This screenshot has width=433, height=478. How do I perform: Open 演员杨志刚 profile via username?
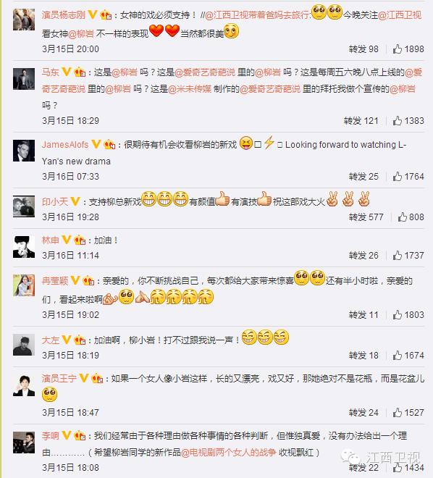tap(64, 14)
